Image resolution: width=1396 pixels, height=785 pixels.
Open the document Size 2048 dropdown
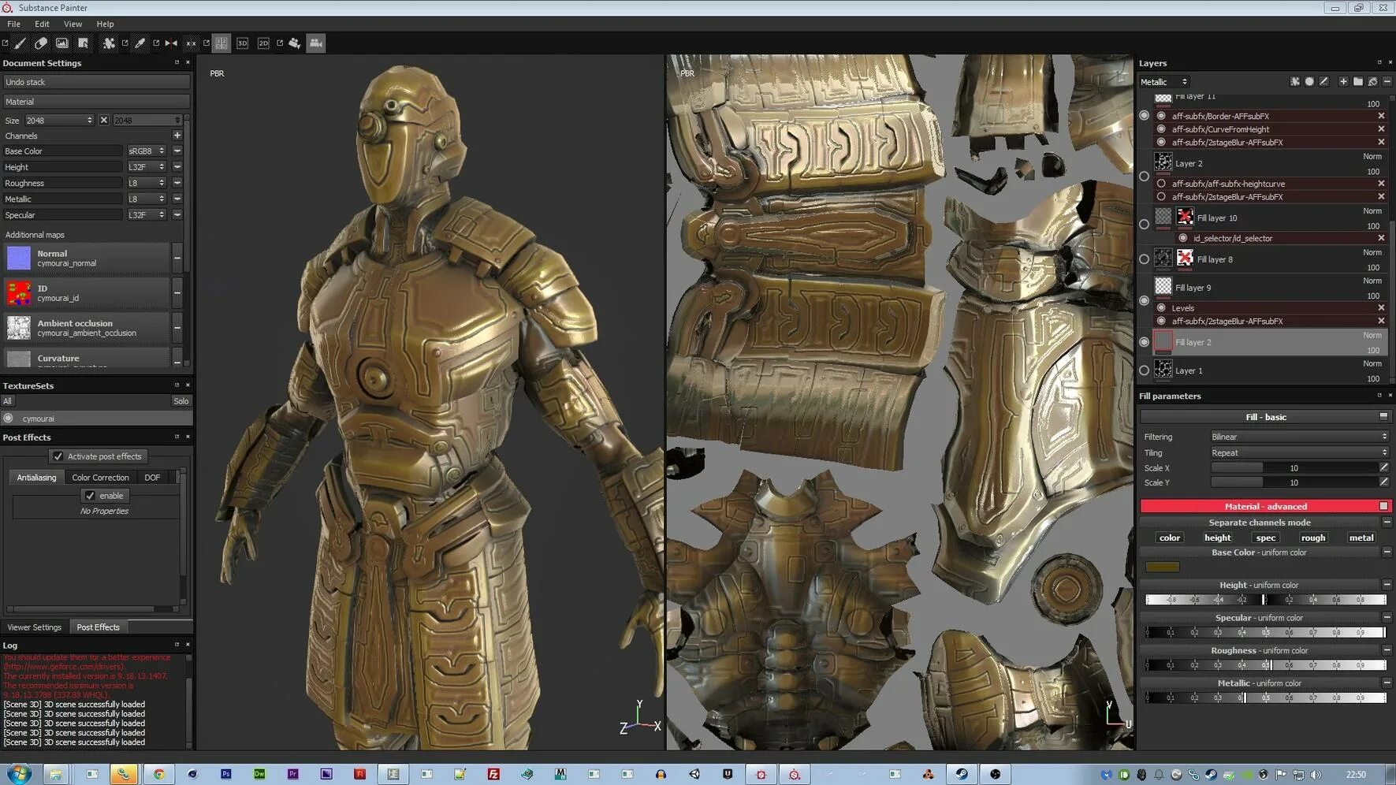click(59, 121)
